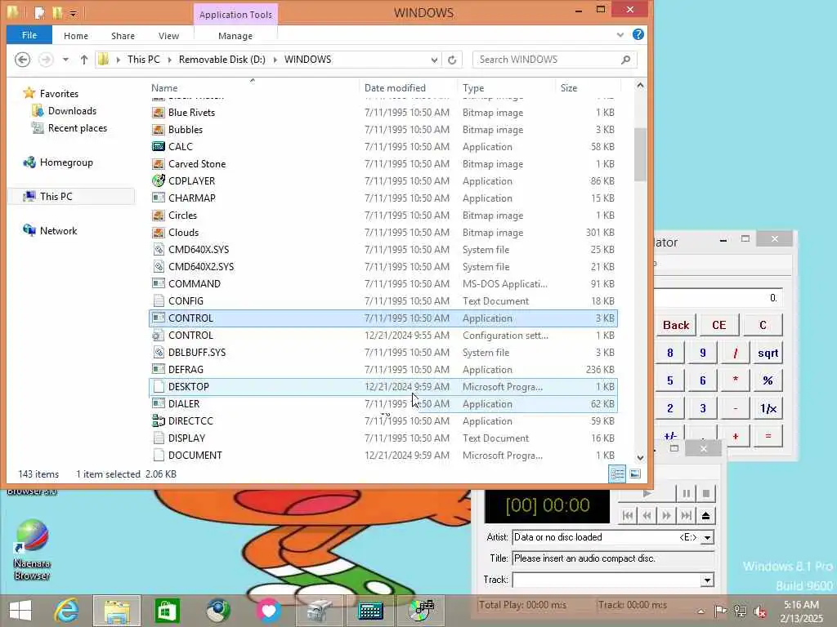The height and width of the screenshot is (627, 837).
Task: Open the Start button
Action: point(20,611)
